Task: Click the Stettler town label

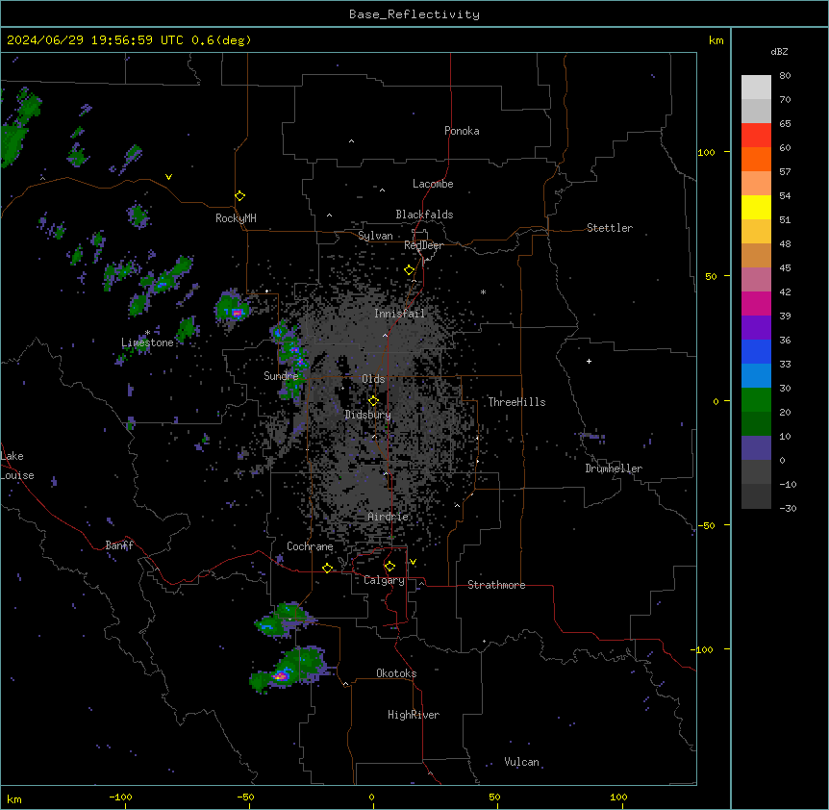Action: tap(610, 228)
